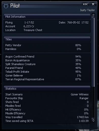Collapse the Statistics section header
The width and height of the screenshot is (99, 131).
click(47, 88)
